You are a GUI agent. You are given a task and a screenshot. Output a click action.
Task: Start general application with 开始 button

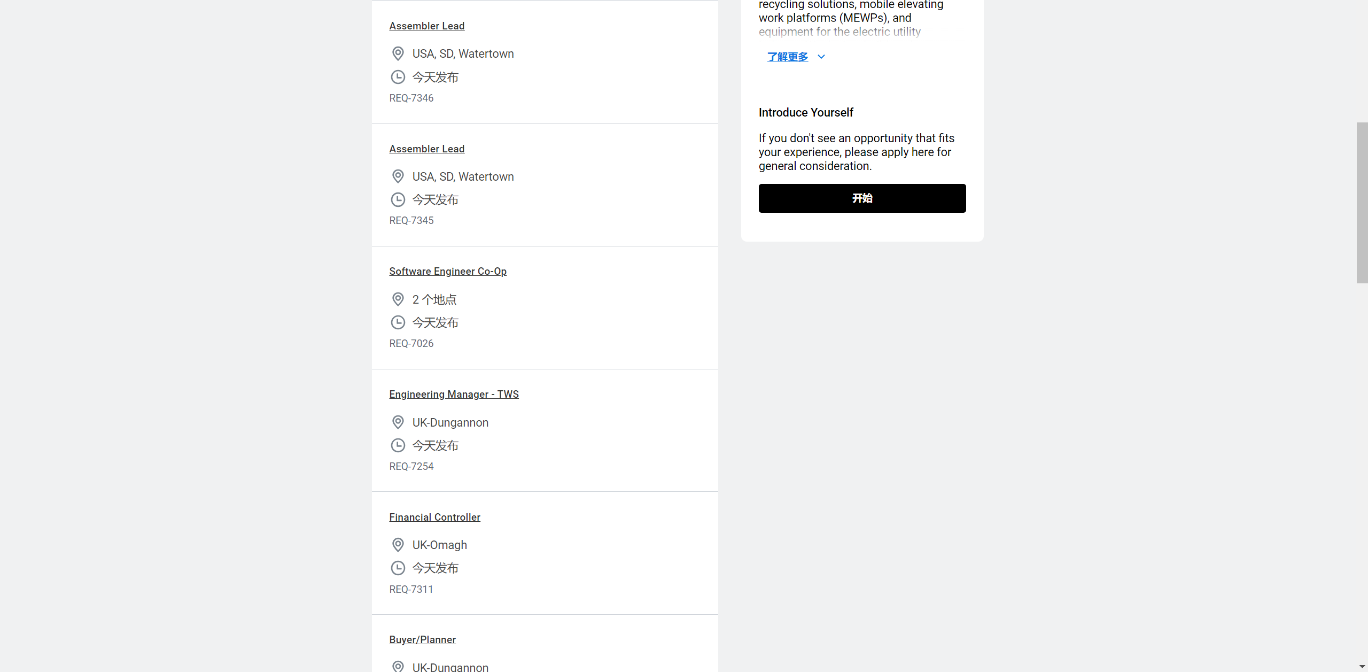click(x=862, y=198)
